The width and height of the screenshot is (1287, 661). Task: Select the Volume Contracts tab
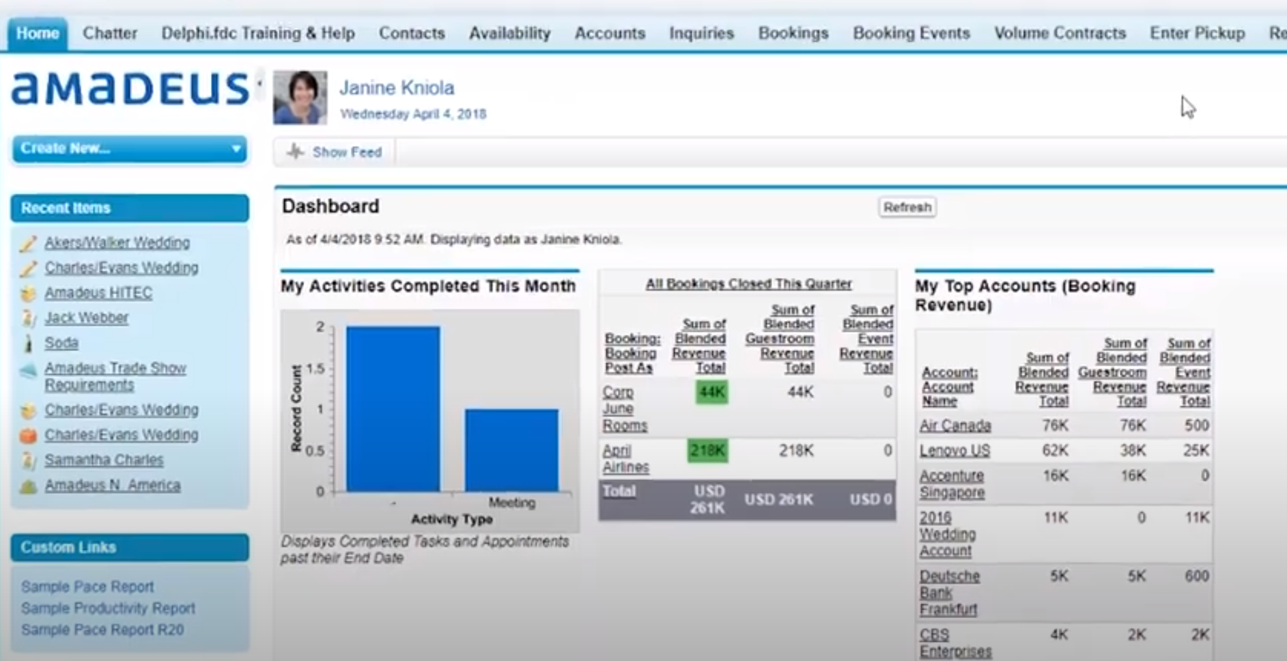click(1060, 33)
